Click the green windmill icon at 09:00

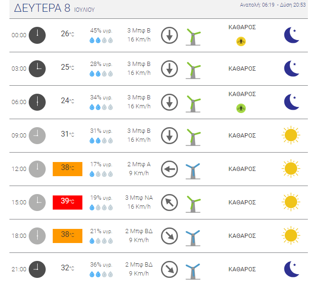point(193,138)
